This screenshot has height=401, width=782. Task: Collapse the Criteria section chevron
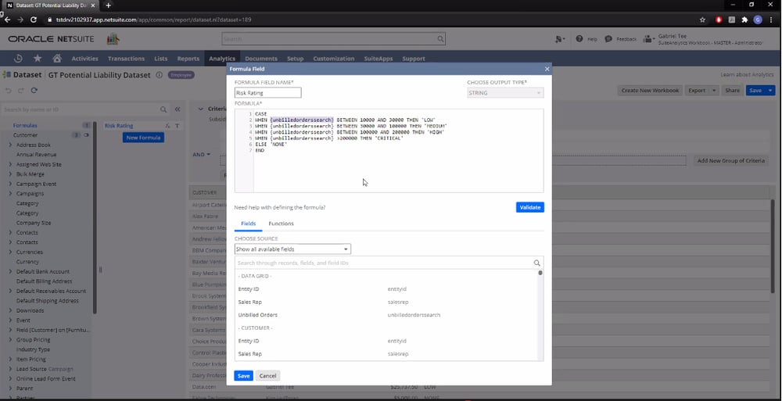201,109
